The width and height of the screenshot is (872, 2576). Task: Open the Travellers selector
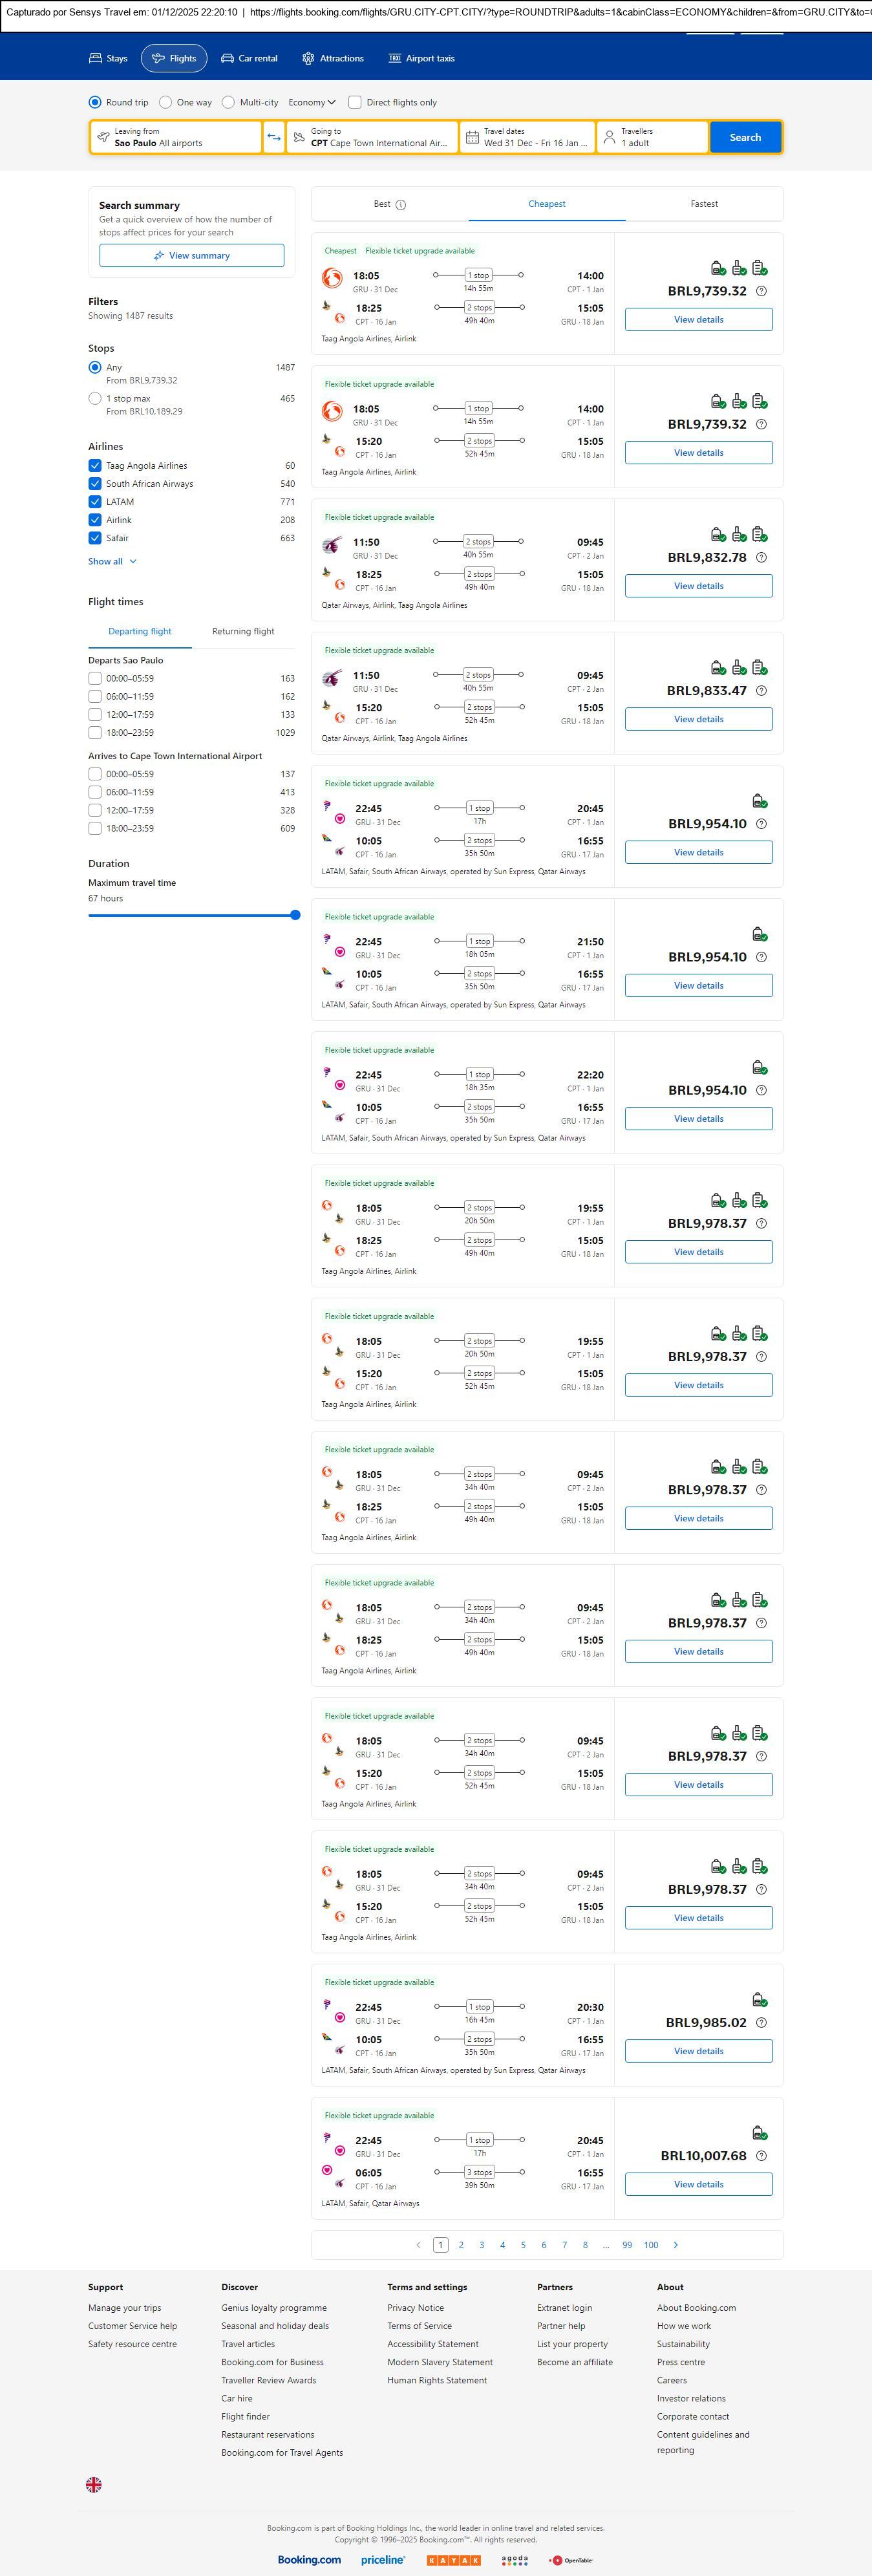coord(652,137)
